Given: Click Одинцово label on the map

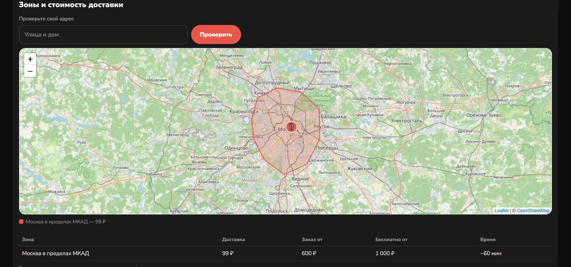Looking at the screenshot, I should [236, 148].
